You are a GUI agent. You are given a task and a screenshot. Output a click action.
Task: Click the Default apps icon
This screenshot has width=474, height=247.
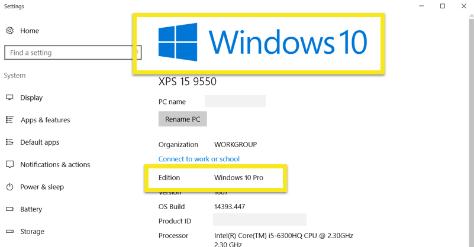[9, 142]
